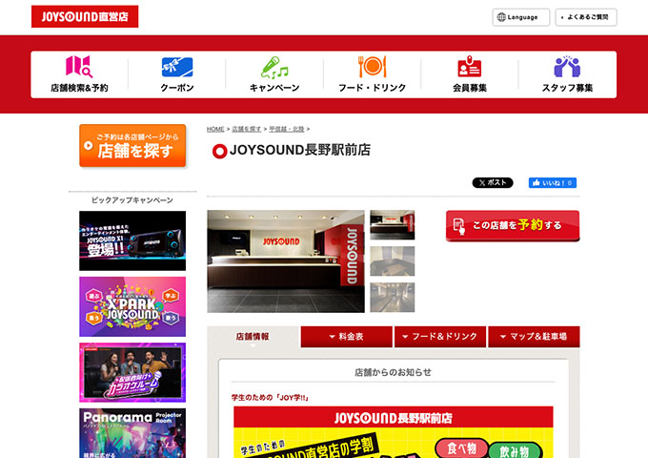Select the first reception thumbnail image

coord(393,224)
